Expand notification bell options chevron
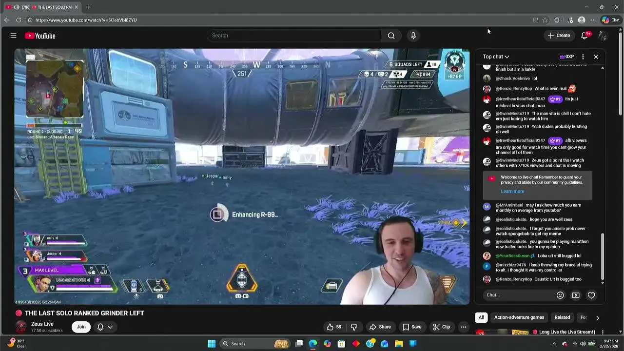Image resolution: width=624 pixels, height=351 pixels. [x=110, y=327]
